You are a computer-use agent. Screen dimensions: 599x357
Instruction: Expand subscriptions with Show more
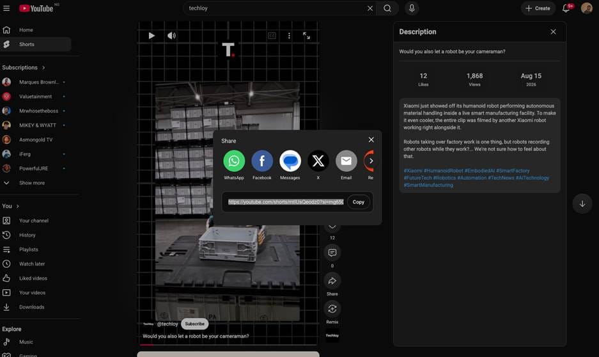pyautogui.click(x=36, y=183)
